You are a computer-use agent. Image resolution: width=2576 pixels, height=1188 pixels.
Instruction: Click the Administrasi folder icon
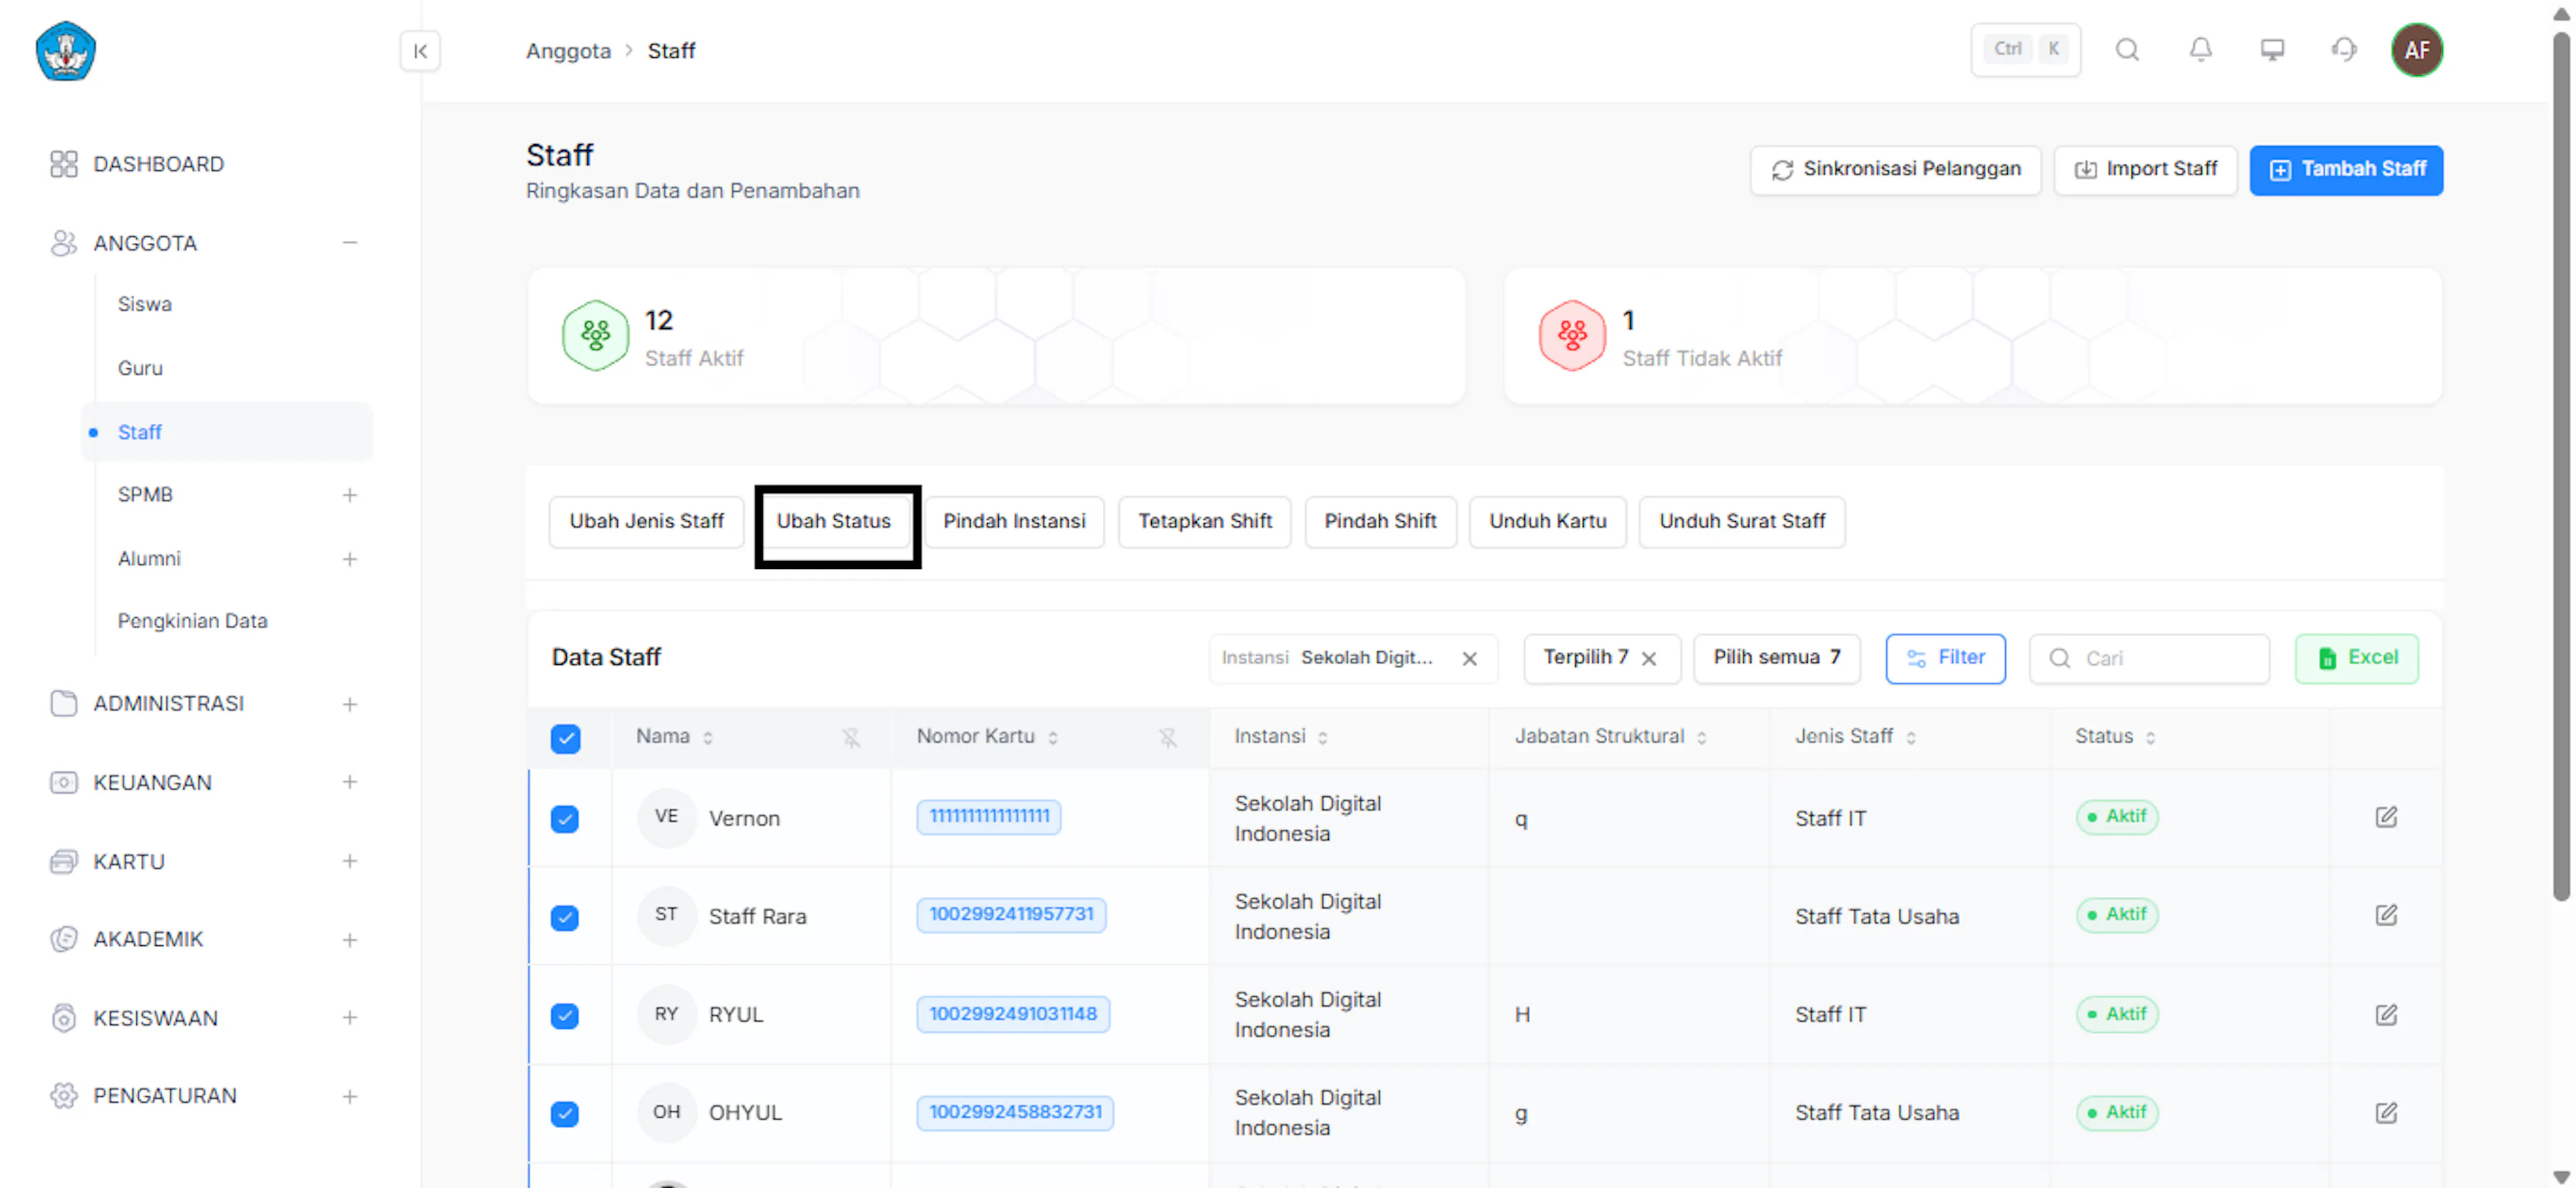(63, 703)
